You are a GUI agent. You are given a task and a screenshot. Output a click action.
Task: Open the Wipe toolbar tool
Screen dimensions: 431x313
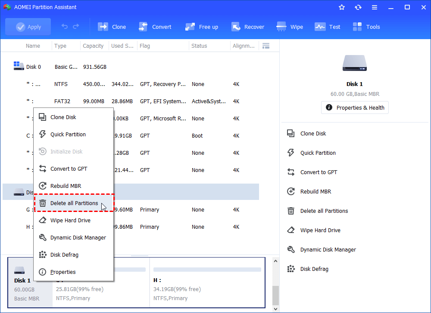290,27
